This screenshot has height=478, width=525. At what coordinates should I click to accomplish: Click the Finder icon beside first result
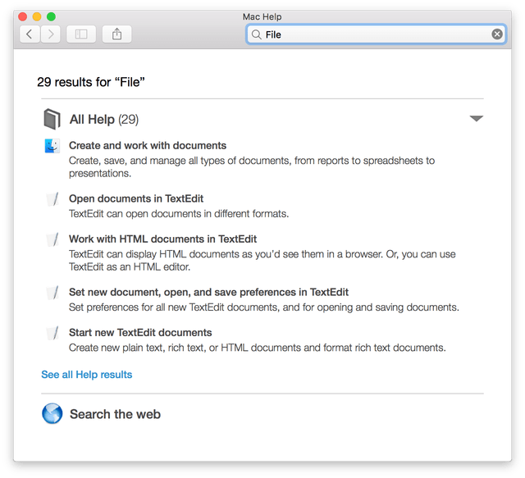click(x=52, y=147)
